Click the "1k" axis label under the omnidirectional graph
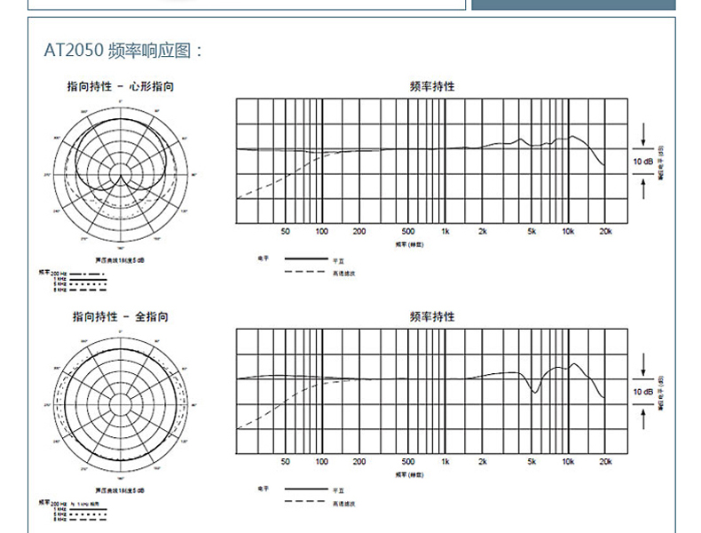Screen dimensions: 701x533 tap(445, 461)
